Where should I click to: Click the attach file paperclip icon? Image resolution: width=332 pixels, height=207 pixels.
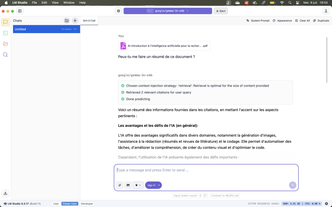pos(120,185)
